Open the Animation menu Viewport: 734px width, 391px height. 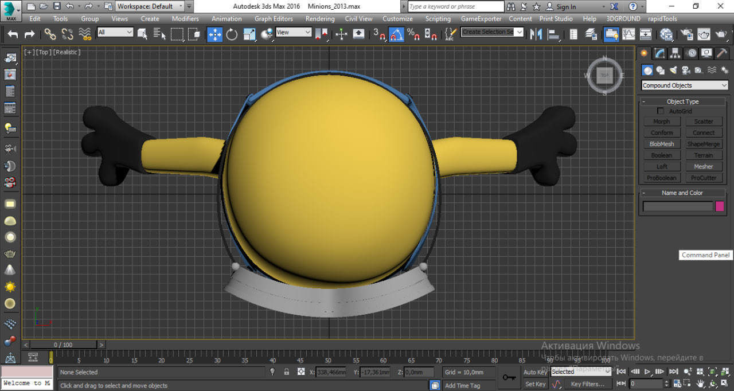(x=227, y=18)
